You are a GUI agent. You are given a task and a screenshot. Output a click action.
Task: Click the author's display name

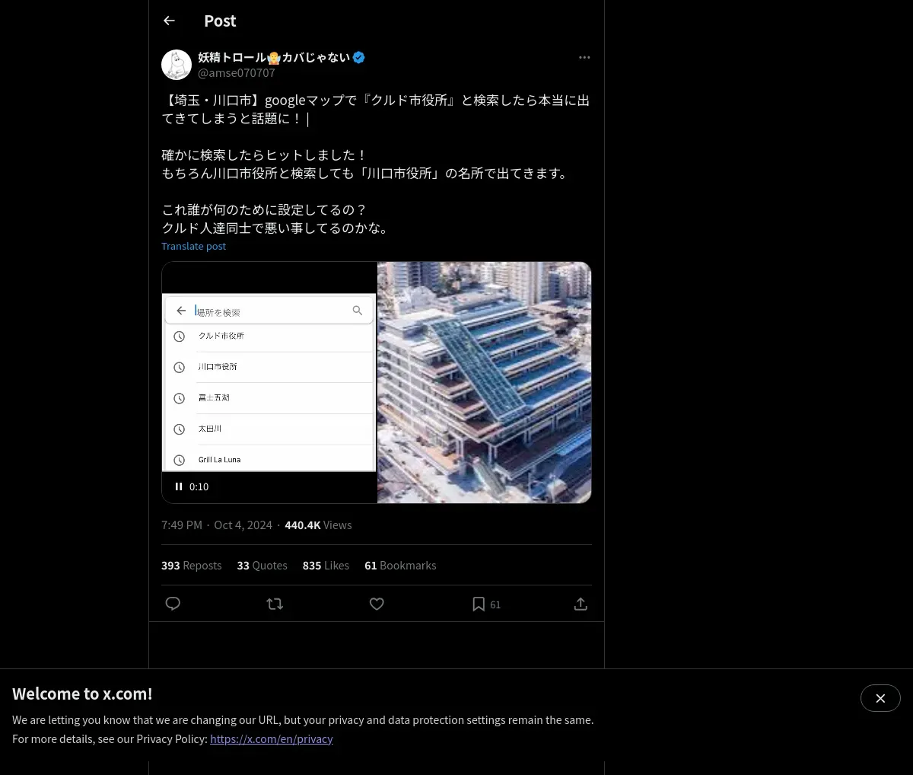pyautogui.click(x=274, y=57)
